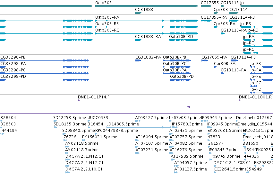Click the AT04082.5prime EST label
This screenshot has width=273, height=174.
point(186,144)
